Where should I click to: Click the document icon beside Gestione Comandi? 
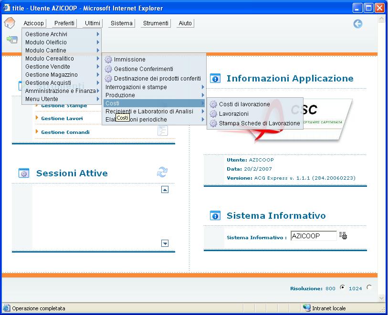point(163,131)
